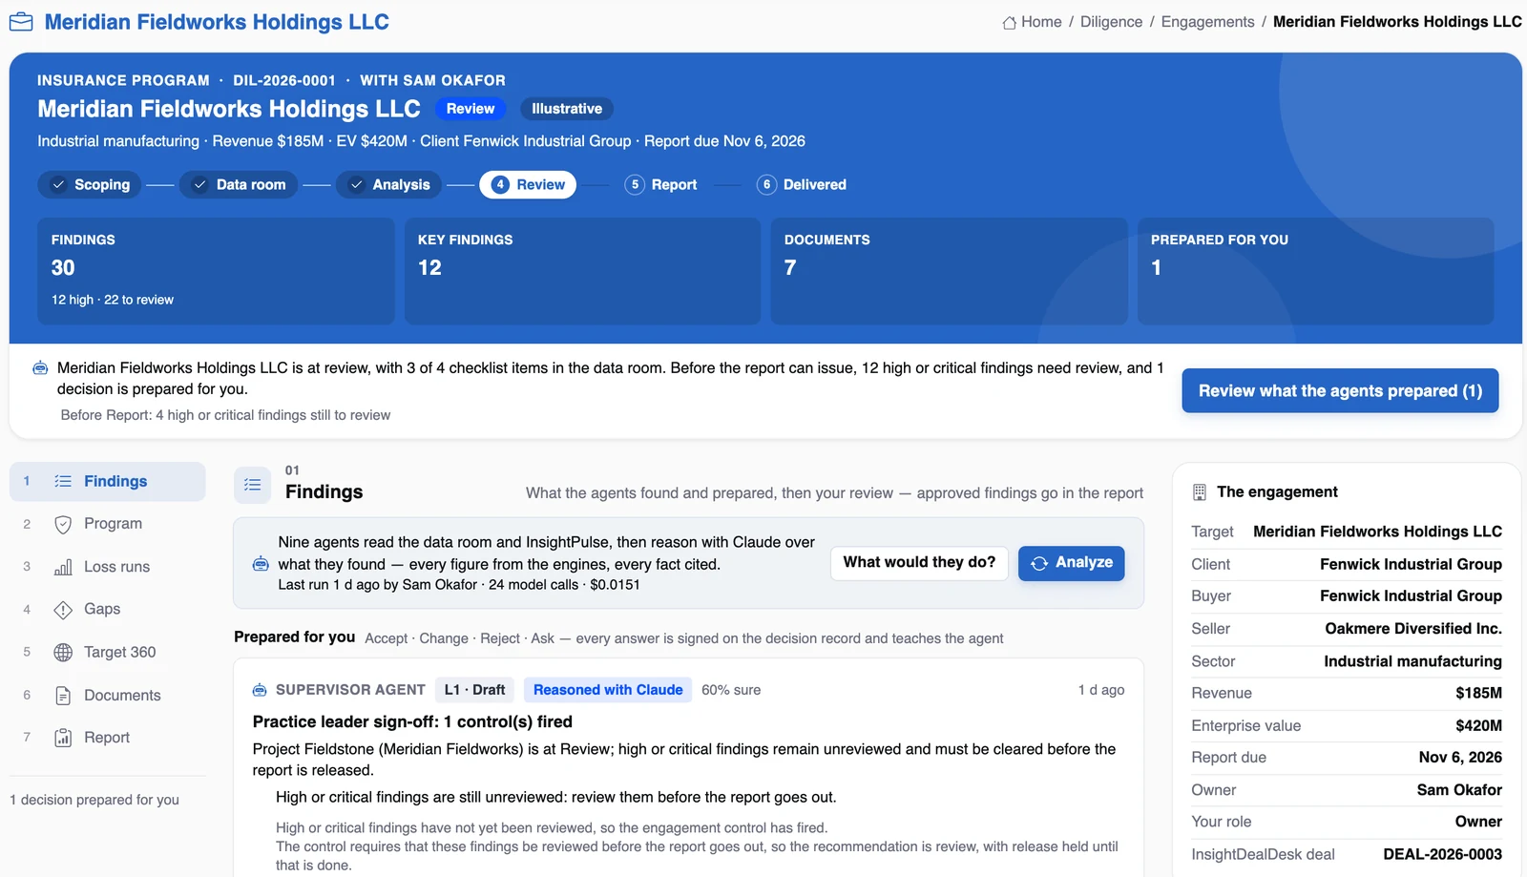Open Findings section list icon in sidebar
The width and height of the screenshot is (1527, 877).
coord(63,481)
